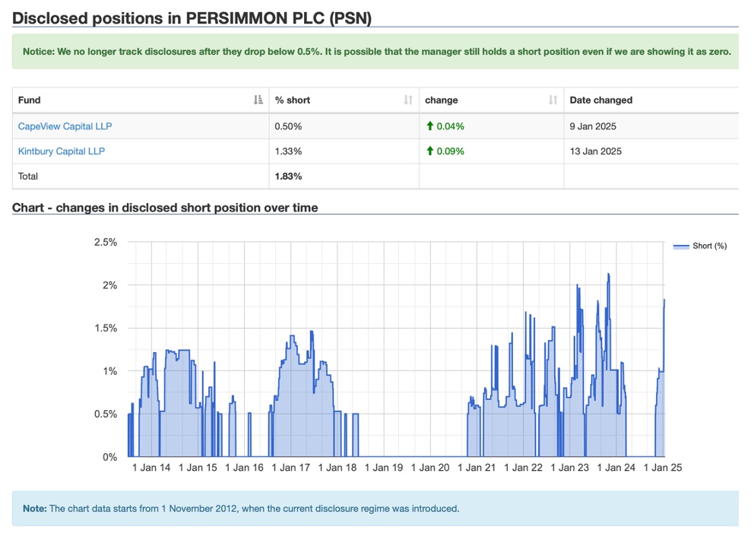This screenshot has width=754, height=537.
Task: Select date 9 Jan 2025
Action: click(593, 126)
